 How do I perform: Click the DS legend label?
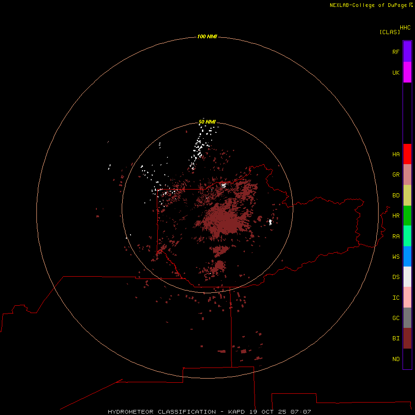(x=396, y=277)
